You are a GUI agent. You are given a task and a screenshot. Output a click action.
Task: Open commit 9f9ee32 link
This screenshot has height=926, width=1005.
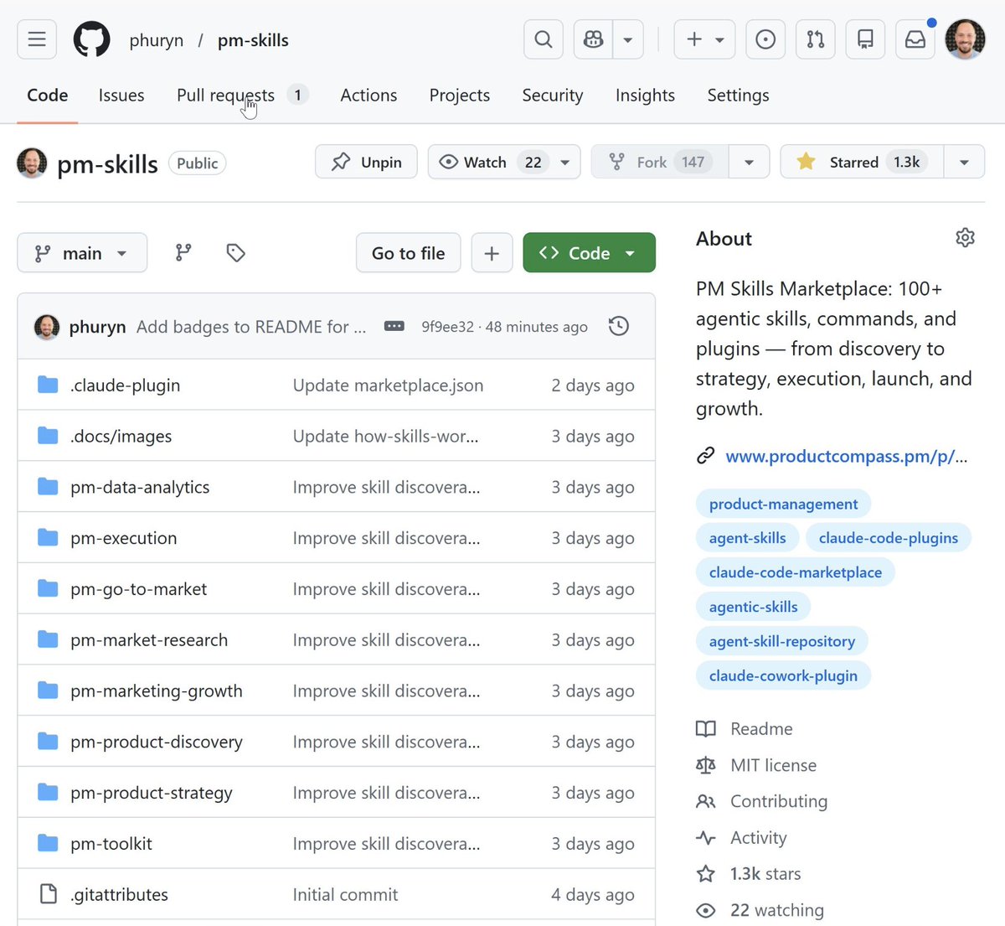[x=447, y=327]
